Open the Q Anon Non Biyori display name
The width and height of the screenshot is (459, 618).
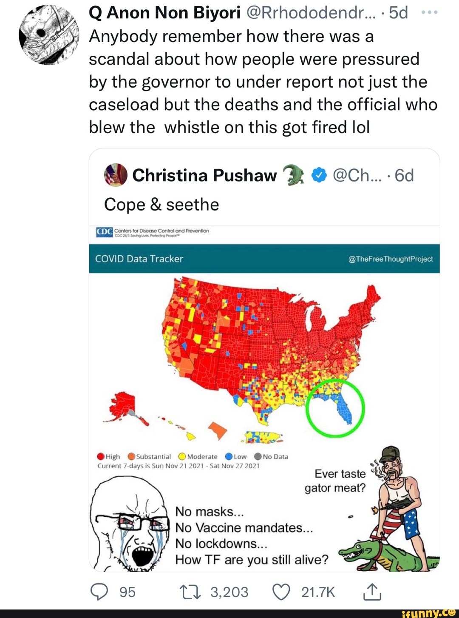165,13
